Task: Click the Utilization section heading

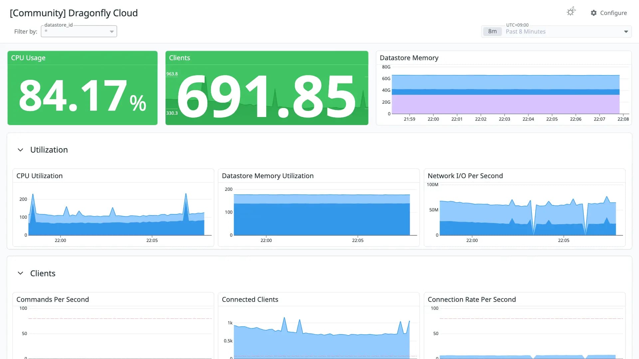Action: [x=49, y=150]
